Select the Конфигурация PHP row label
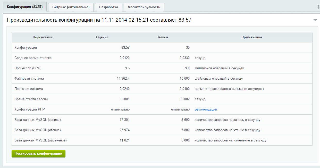This screenshot has height=168, width=320. click(x=30, y=110)
